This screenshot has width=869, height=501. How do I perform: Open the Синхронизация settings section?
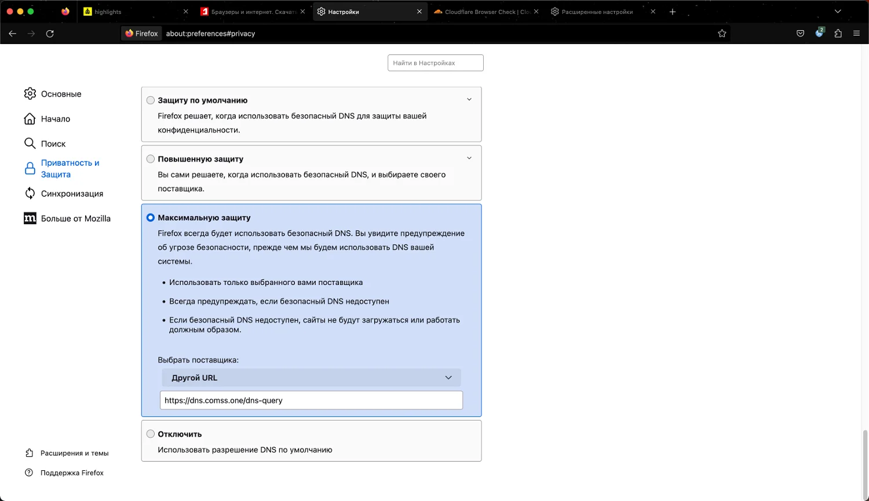72,193
